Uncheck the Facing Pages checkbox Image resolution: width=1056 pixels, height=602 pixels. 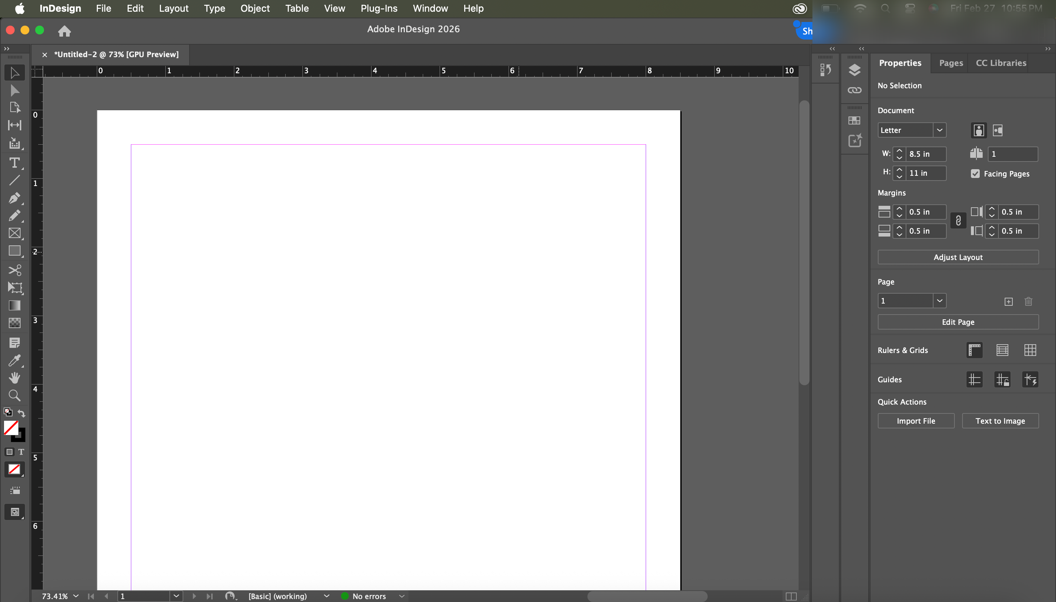point(975,174)
